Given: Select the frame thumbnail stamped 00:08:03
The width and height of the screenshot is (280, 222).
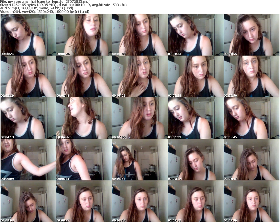Looking at the screenshot, I should (x=28, y=201).
